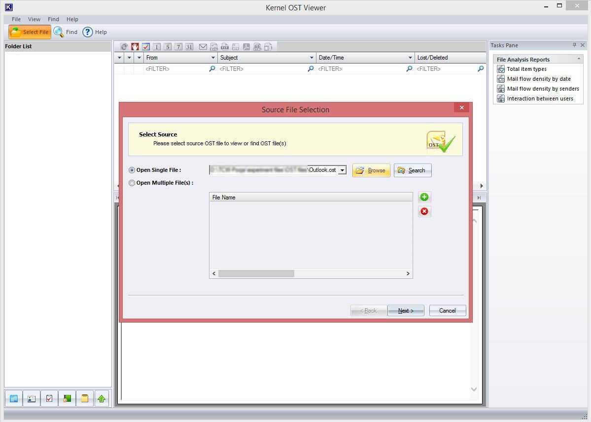
Task: Click the File Name list horizontal scrollbar thumb
Action: (x=256, y=274)
